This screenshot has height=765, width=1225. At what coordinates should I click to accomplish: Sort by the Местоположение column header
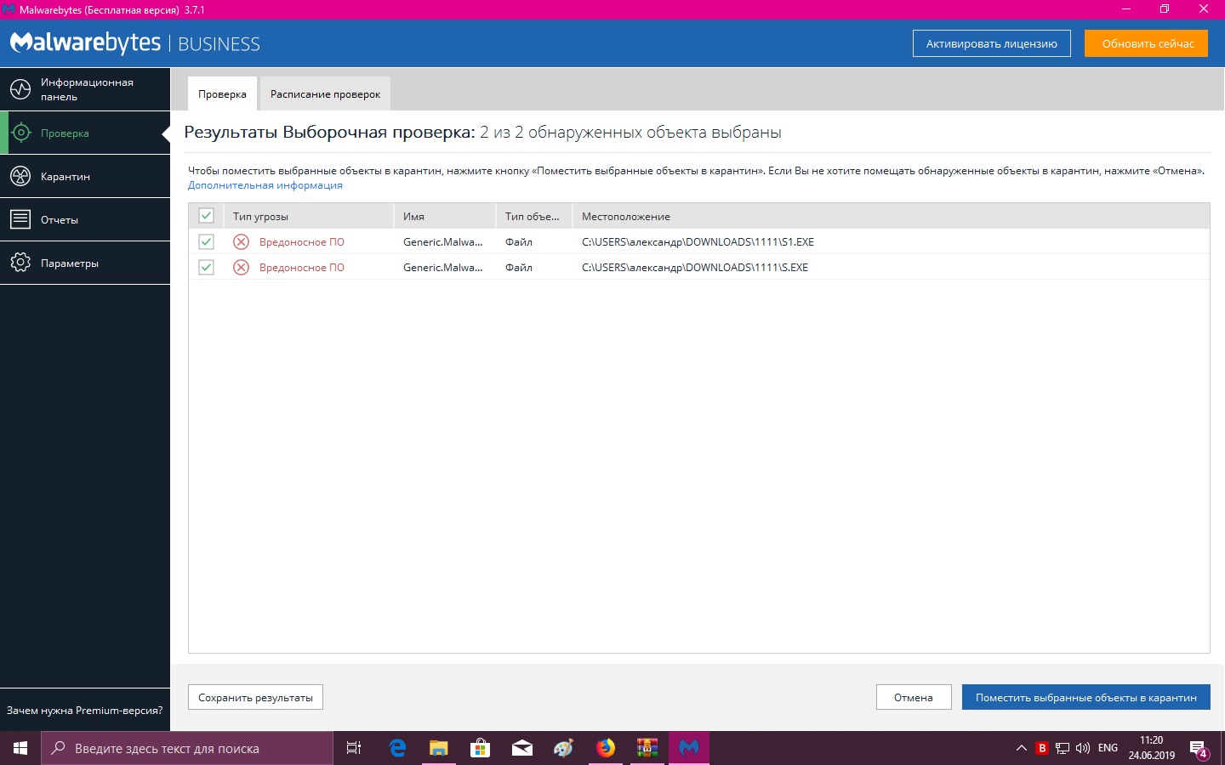click(x=892, y=216)
